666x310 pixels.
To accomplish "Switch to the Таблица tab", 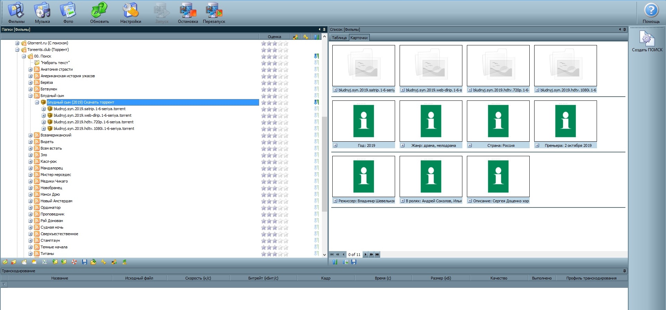I will [339, 38].
